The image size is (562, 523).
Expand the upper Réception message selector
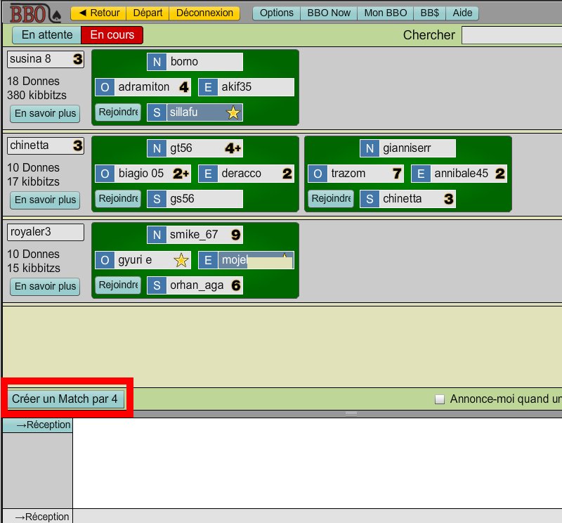38,425
